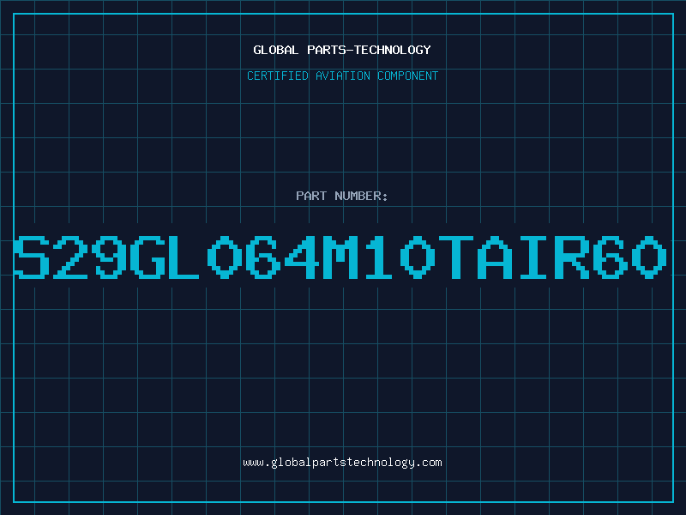
Task: Click the word COMPONENT in the subtitle
Action: point(408,76)
